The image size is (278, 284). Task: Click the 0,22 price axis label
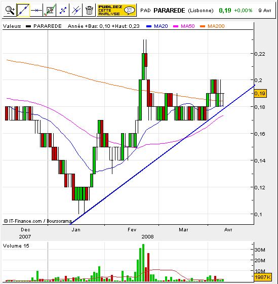260,54
